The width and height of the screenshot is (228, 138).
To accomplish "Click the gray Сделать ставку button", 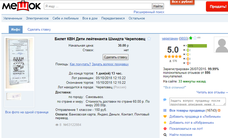I will [x=115, y=57].
